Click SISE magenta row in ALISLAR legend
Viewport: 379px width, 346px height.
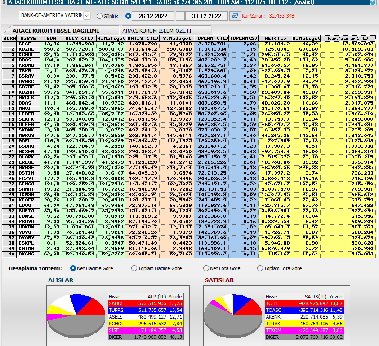pyautogui.click(x=146, y=330)
